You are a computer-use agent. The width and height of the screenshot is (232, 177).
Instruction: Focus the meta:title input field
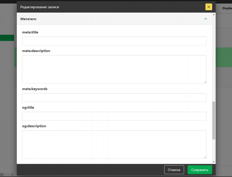pos(114,41)
